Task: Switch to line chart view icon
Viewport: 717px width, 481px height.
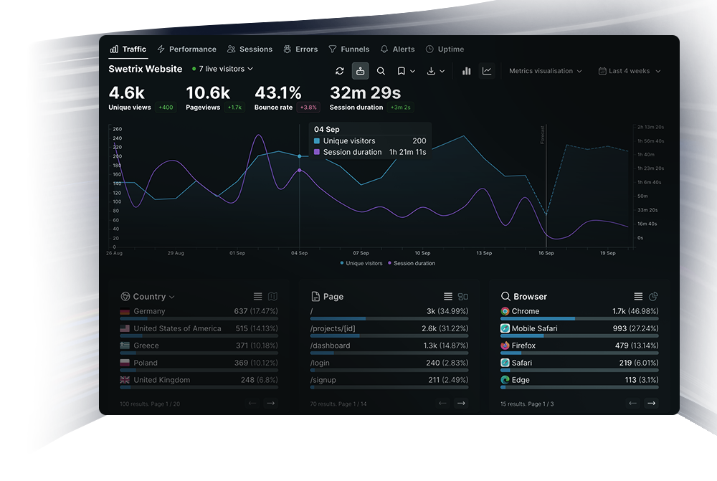Action: click(487, 71)
